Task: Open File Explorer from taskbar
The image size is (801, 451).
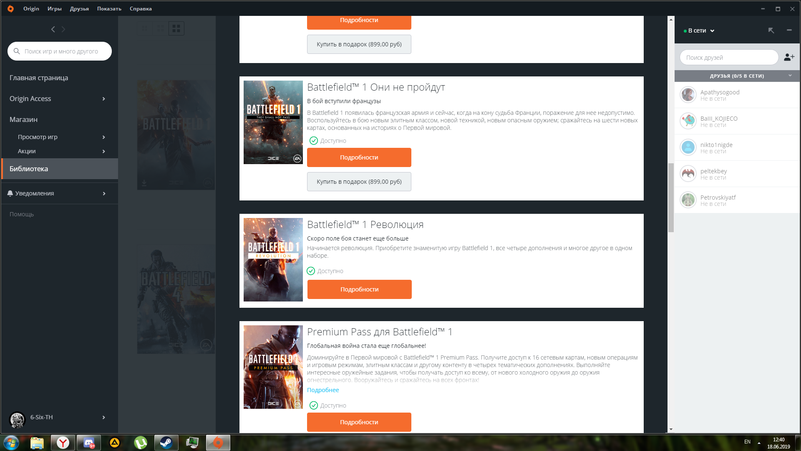Action: [x=37, y=443]
